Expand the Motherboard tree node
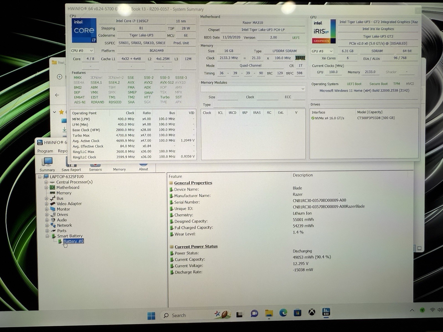Image resolution: width=443 pixels, height=332 pixels. [46, 188]
